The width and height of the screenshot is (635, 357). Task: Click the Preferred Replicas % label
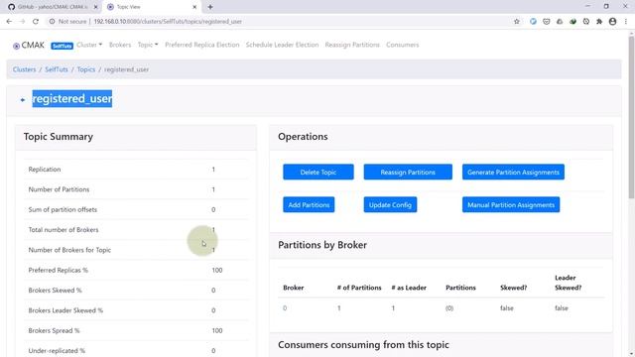pos(58,270)
